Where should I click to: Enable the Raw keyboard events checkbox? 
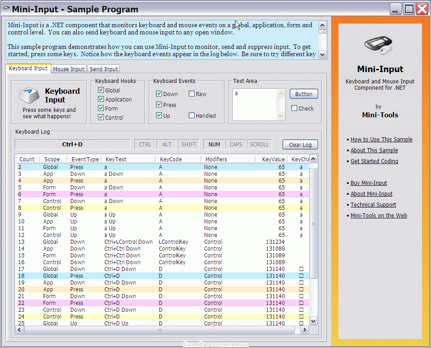[x=192, y=94]
